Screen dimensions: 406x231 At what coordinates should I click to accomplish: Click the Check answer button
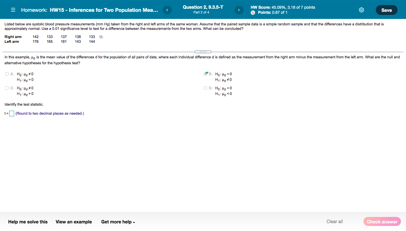382,221
